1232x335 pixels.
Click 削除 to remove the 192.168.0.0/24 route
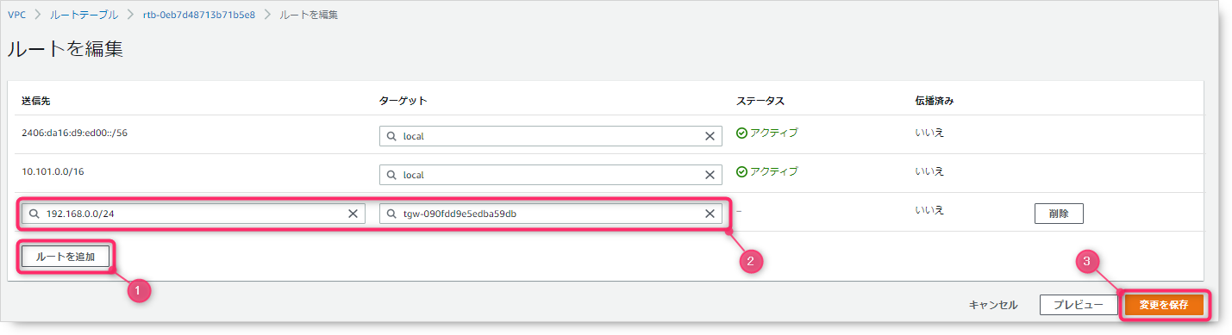tap(1059, 214)
